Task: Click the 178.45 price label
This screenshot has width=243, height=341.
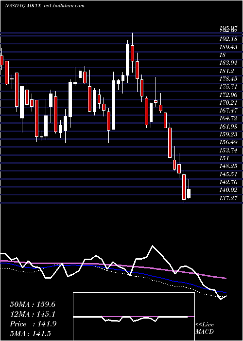Action: click(228, 79)
